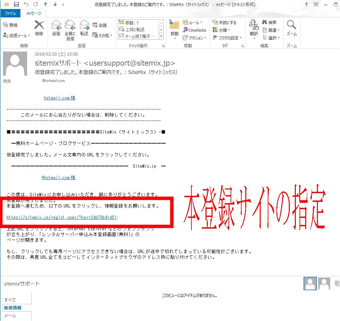Select the Mail (メール) people pane tab
The height and width of the screenshot is (321, 340).
click(x=10, y=316)
